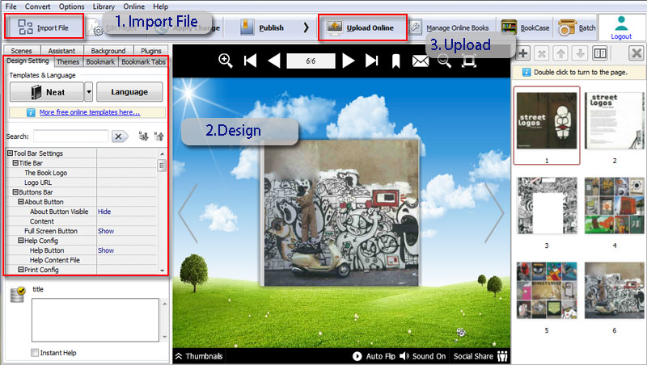Click zoom in magnifier in viewer
Image resolution: width=647 pixels, height=365 pixels.
226,61
